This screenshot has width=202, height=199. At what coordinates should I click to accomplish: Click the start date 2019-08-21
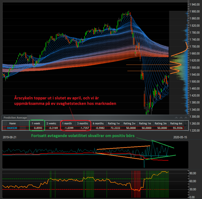tap(9, 137)
